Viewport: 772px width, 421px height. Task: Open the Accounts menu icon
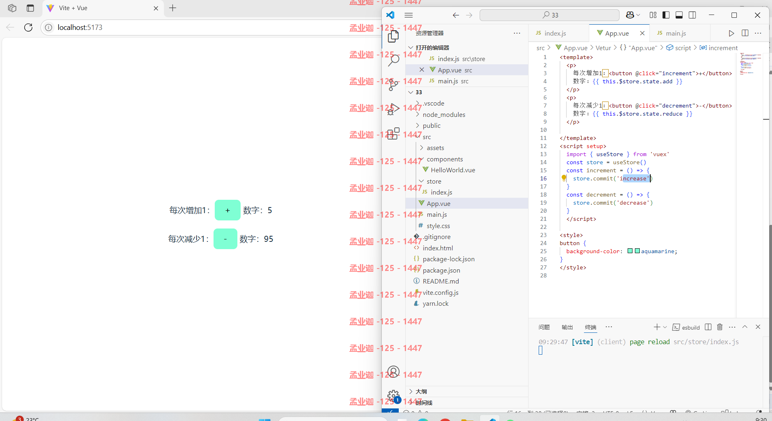click(x=393, y=371)
